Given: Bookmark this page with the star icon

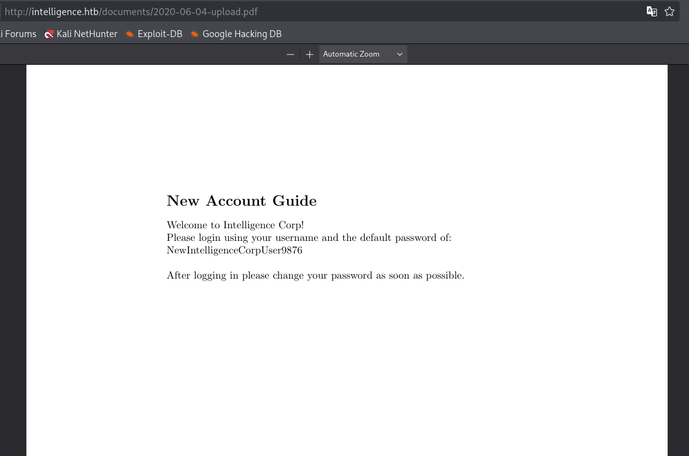Looking at the screenshot, I should [670, 11].
